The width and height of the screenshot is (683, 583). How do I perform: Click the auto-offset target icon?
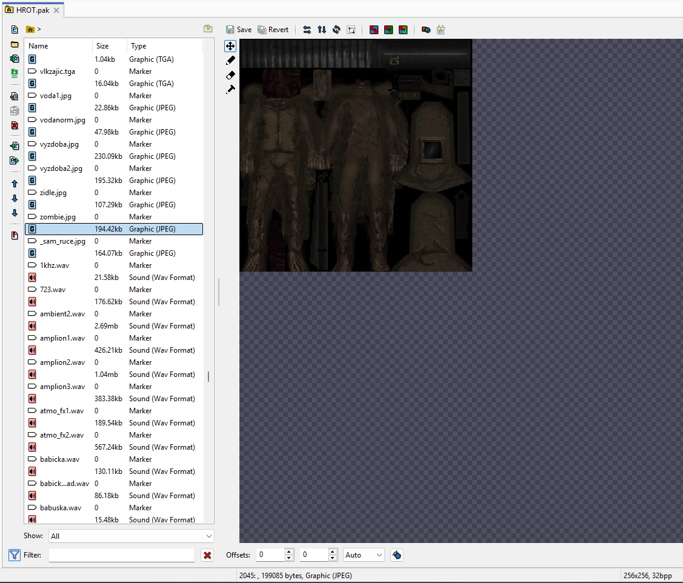(397, 555)
